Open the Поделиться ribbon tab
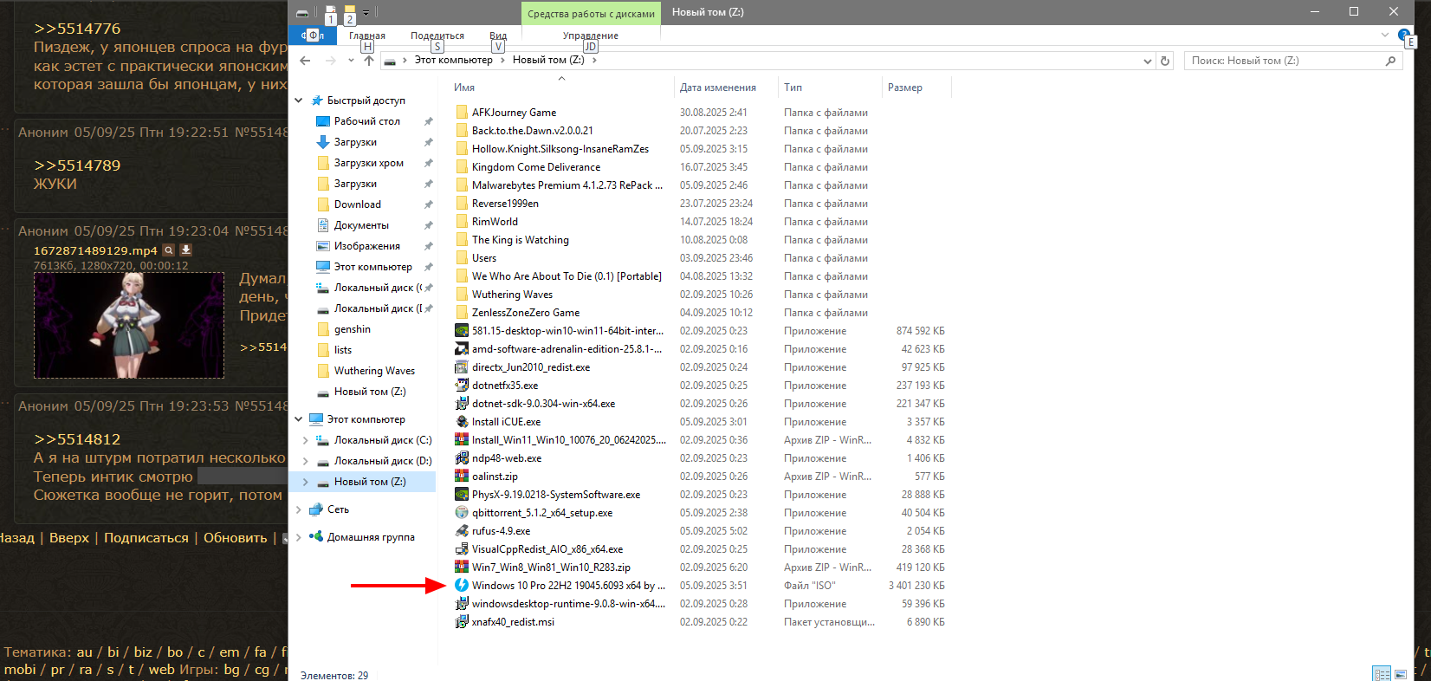 pos(437,36)
